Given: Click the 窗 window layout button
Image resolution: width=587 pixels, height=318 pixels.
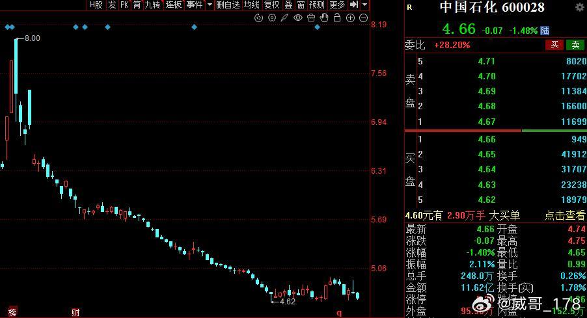Looking at the screenshot, I should (301, 5).
